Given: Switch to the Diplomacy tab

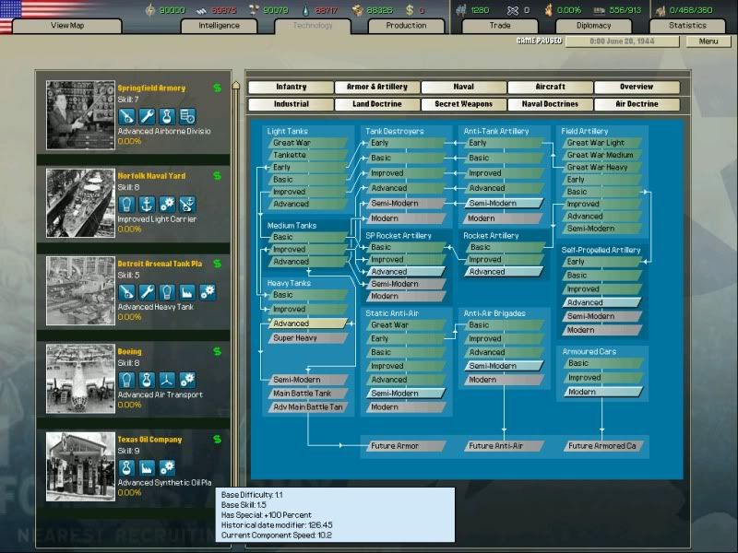Looking at the screenshot, I should coord(593,26).
